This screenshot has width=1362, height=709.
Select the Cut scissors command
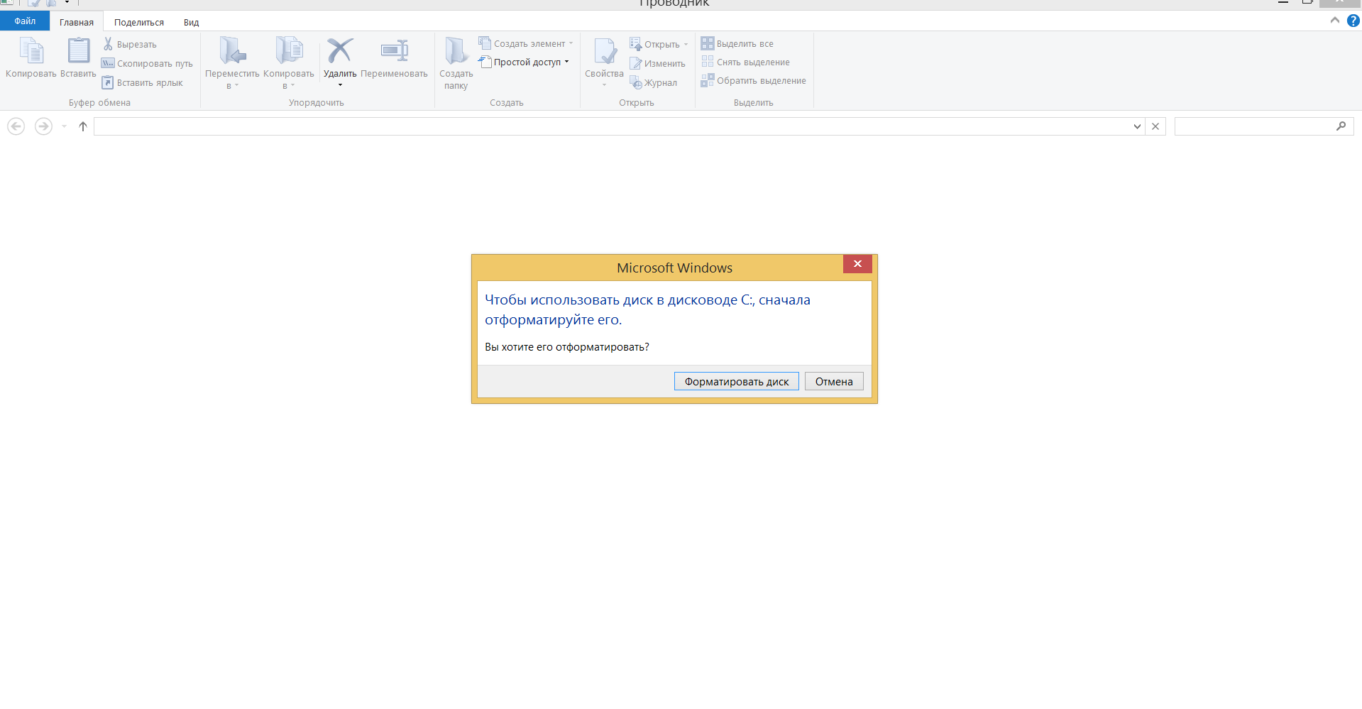point(130,44)
